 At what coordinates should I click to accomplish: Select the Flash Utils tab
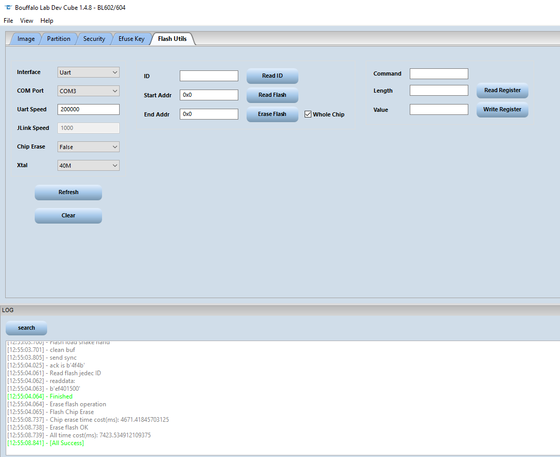click(173, 39)
